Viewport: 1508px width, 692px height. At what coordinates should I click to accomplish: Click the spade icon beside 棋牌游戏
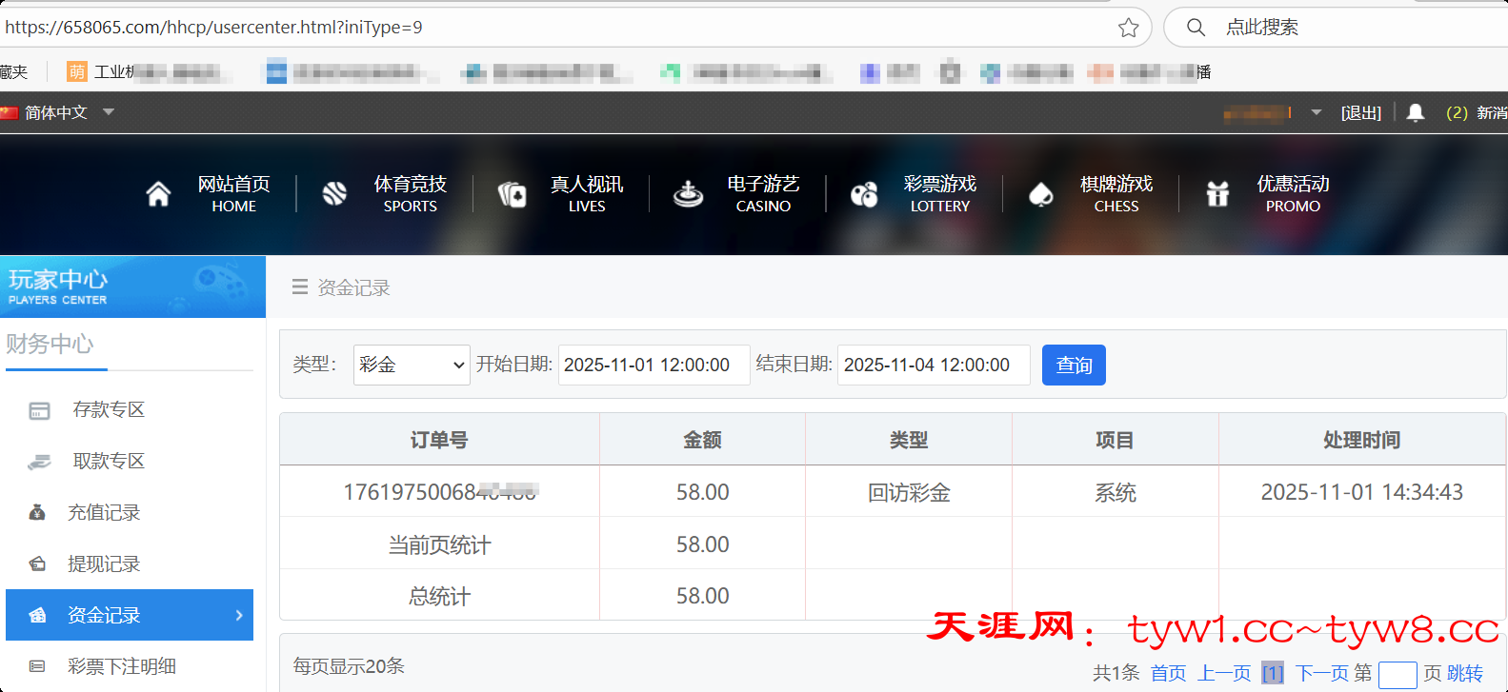[x=1041, y=194]
